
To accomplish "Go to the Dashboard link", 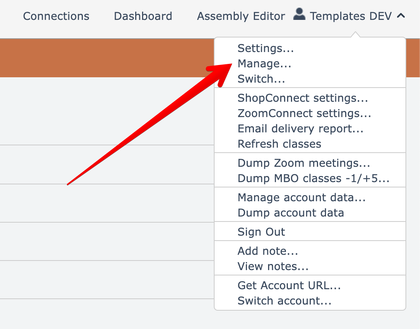I will [143, 16].
